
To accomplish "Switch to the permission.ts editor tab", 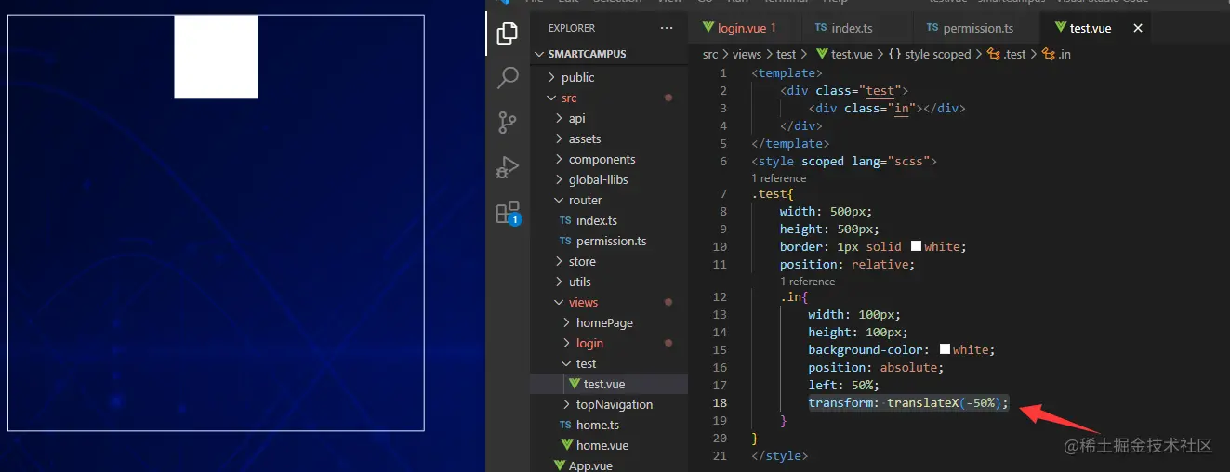I will pyautogui.click(x=976, y=28).
